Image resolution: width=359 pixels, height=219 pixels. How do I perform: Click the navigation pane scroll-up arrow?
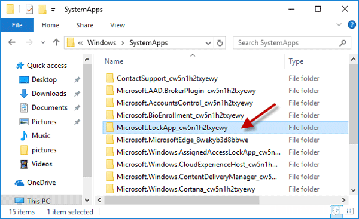coord(87,59)
